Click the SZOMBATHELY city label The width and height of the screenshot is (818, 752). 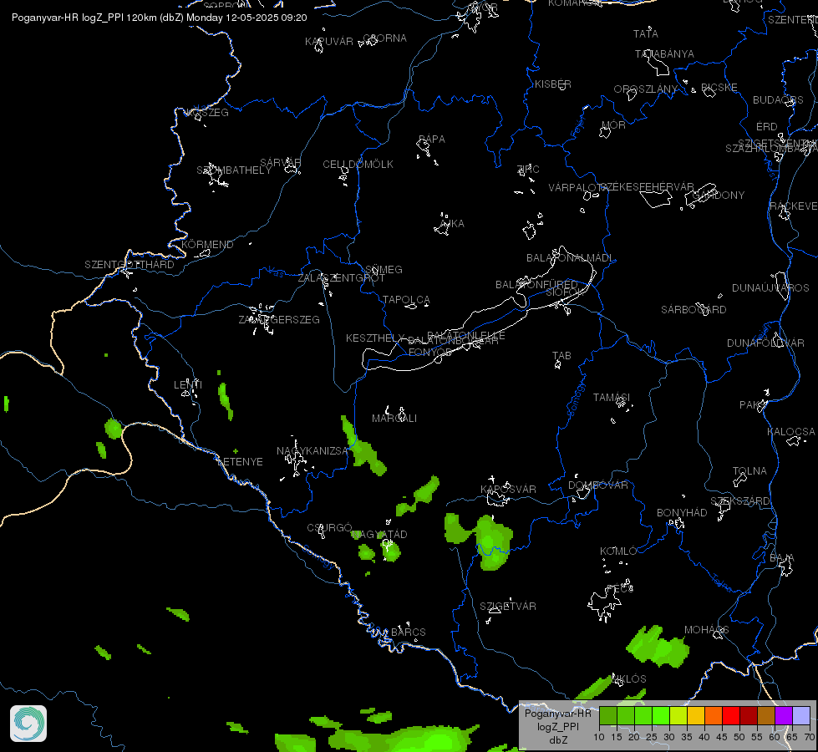pos(234,170)
